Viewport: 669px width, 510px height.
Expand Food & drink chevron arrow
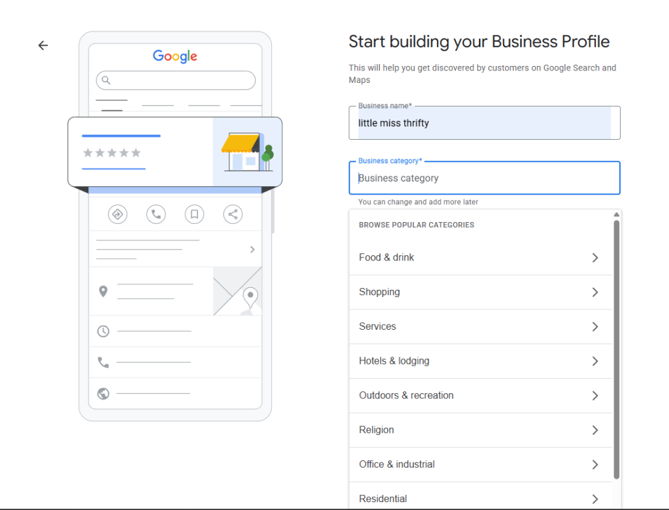(x=595, y=257)
